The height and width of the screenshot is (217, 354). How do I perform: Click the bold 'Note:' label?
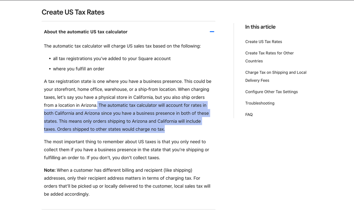[x=50, y=170]
